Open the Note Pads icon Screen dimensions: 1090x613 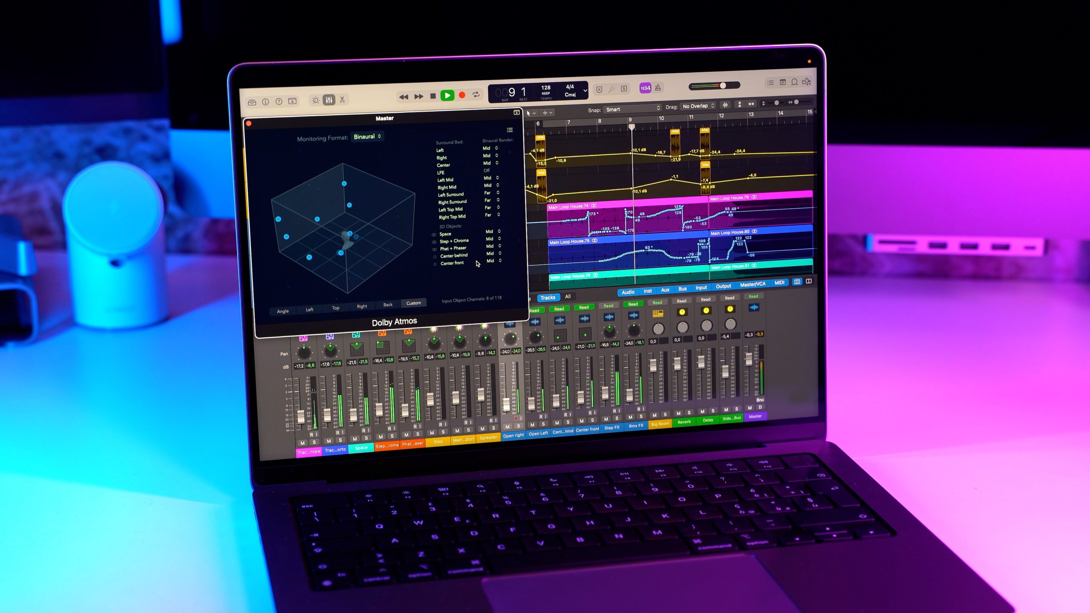click(x=783, y=83)
